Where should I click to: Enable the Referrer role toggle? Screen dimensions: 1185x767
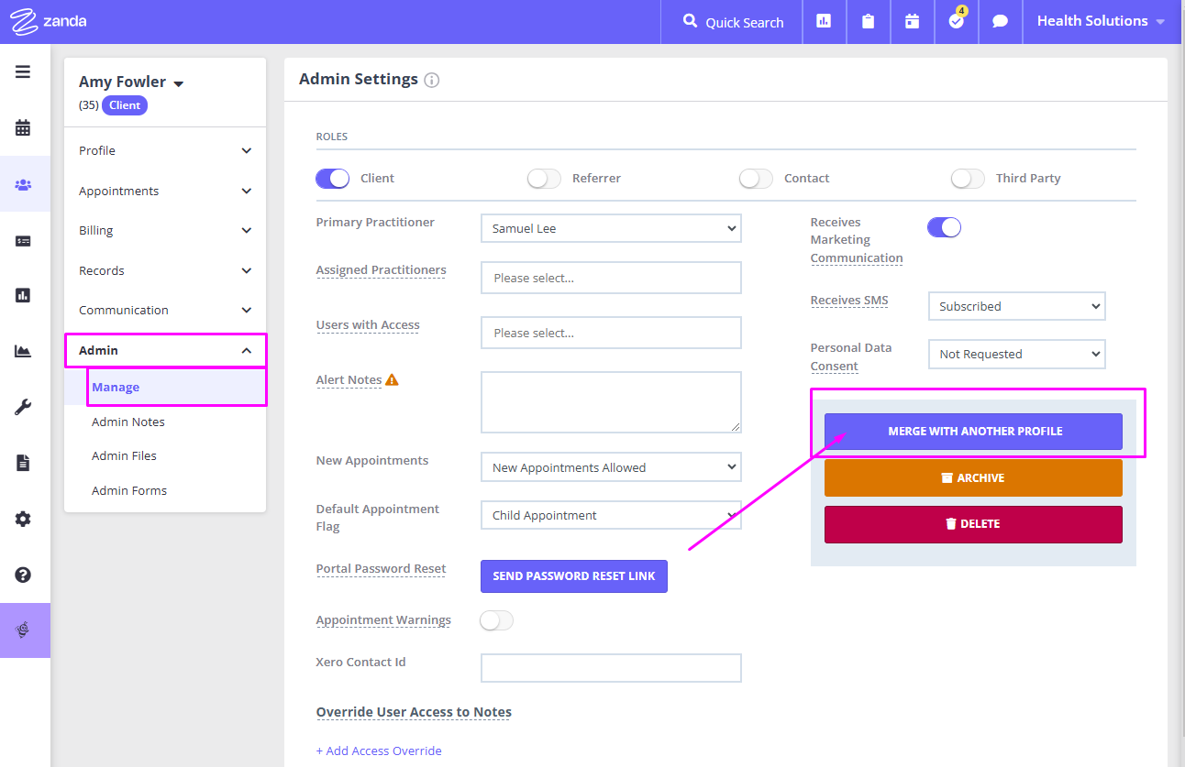pyautogui.click(x=543, y=178)
